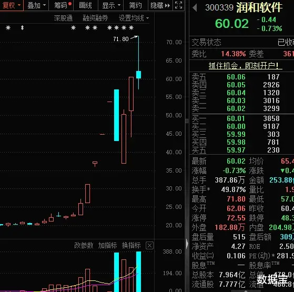Click the 71.80 high price arrow
The height and width of the screenshot is (292, 294).
point(135,37)
